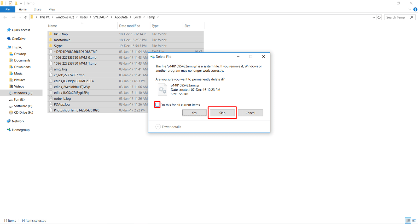The image size is (418, 224).
Task: Refresh the Temp folder view
Action: coord(379,17)
